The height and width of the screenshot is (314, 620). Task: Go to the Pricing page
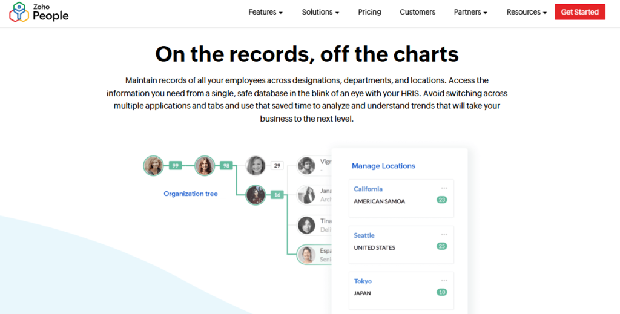[x=369, y=12]
